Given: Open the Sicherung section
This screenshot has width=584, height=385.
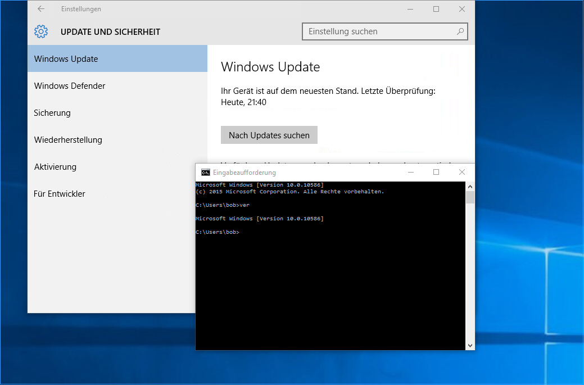Looking at the screenshot, I should 117,113.
